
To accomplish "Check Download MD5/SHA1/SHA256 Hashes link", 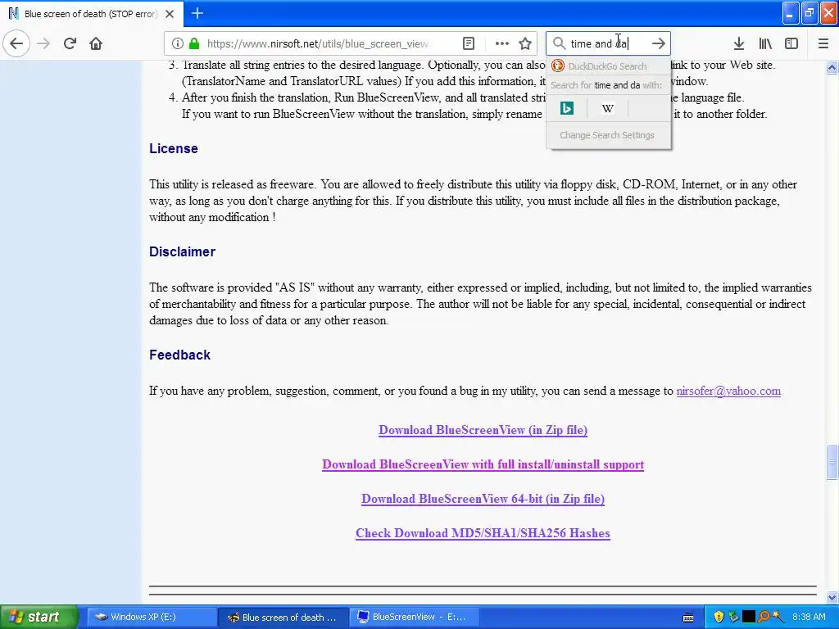I will (x=483, y=533).
